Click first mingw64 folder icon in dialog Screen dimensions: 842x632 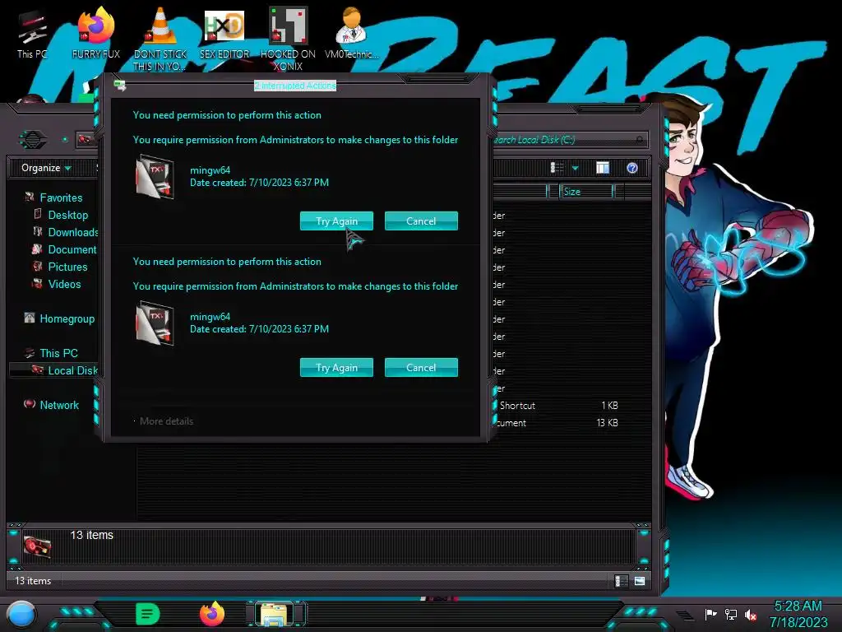pos(155,176)
